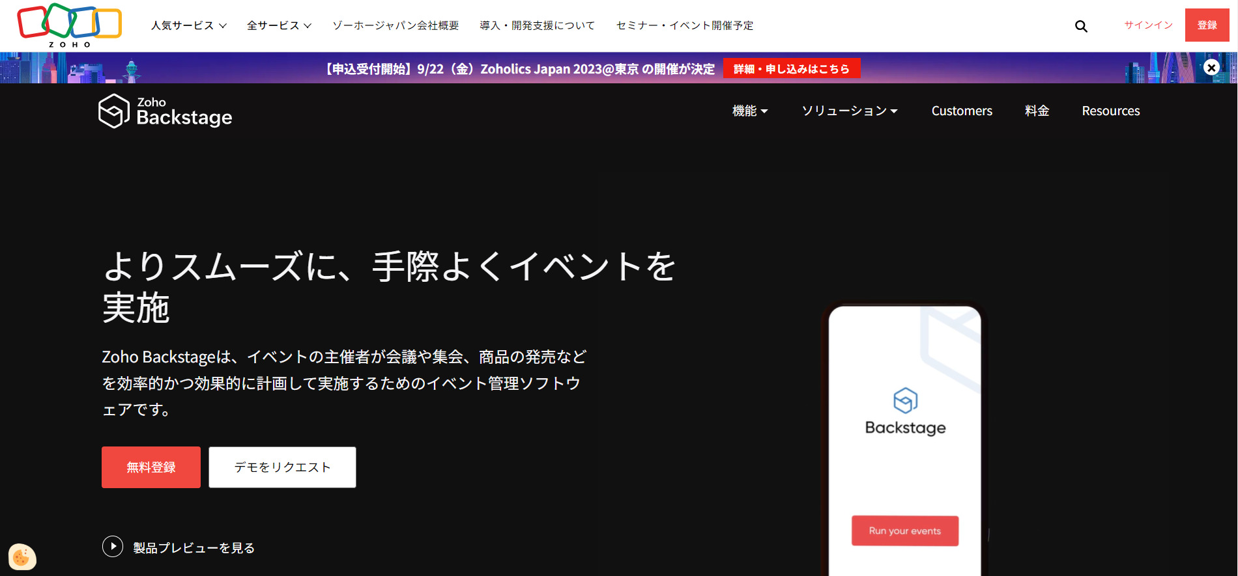The height and width of the screenshot is (576, 1238).
Task: Click the 製品プレビューを見る link text
Action: coord(194,548)
